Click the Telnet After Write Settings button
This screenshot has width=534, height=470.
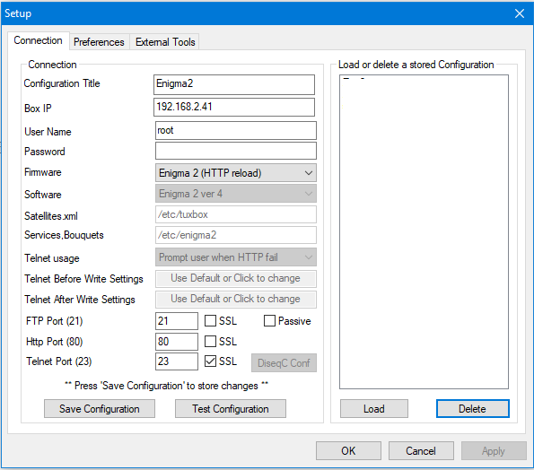[236, 300]
